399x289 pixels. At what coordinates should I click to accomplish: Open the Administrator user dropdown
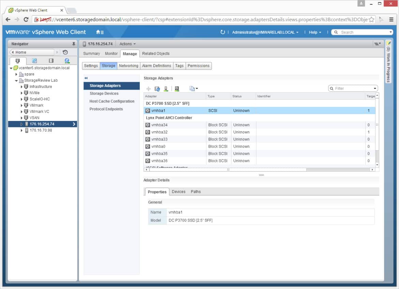[265, 32]
